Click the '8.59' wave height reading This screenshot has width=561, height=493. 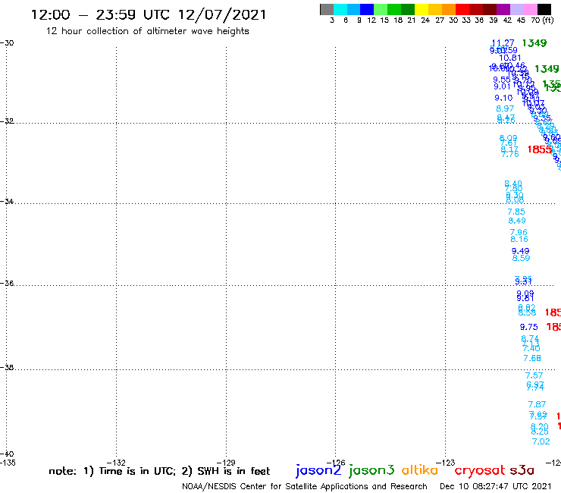pos(522,258)
